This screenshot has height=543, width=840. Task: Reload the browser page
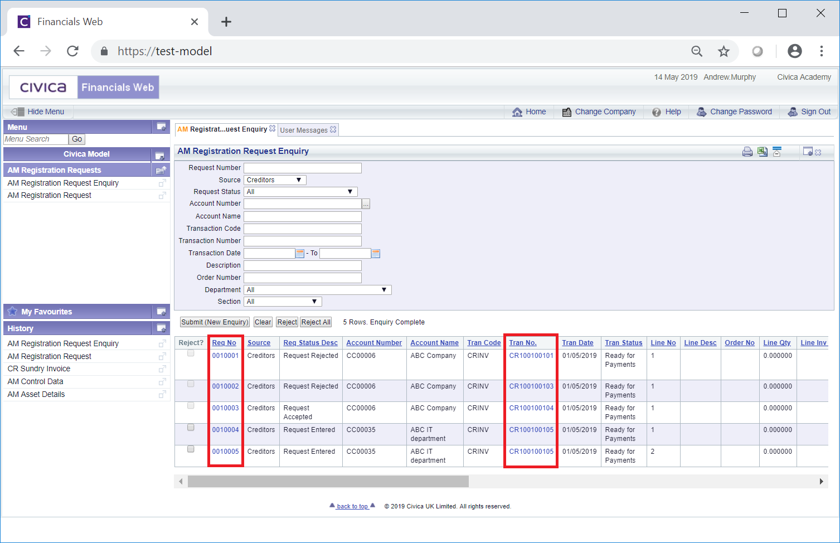click(72, 51)
